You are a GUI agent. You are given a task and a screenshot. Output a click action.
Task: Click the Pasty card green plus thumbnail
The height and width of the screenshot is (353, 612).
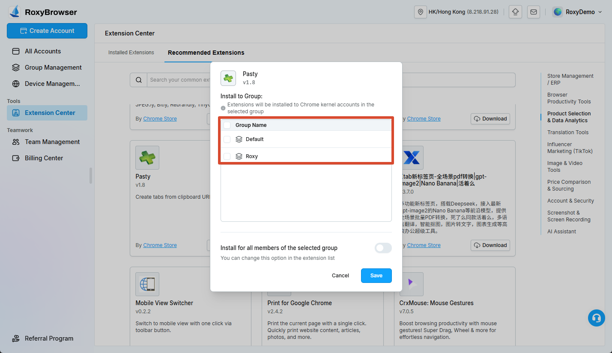pos(147,158)
